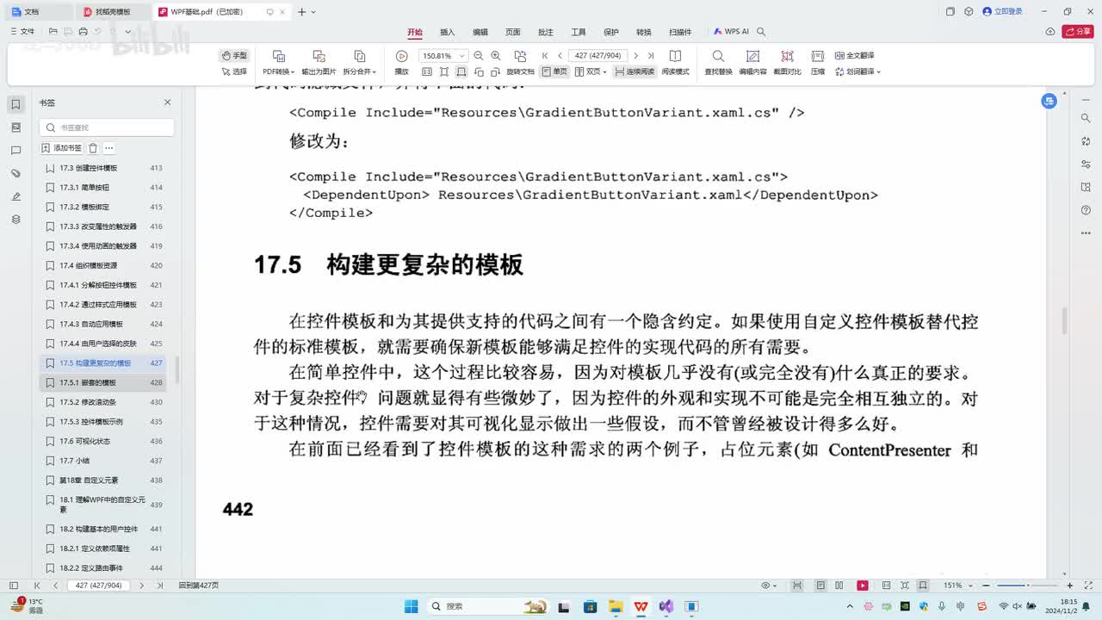Screen dimensions: 1102x620
Task: Delete bookmark with trash icon
Action: [93, 148]
